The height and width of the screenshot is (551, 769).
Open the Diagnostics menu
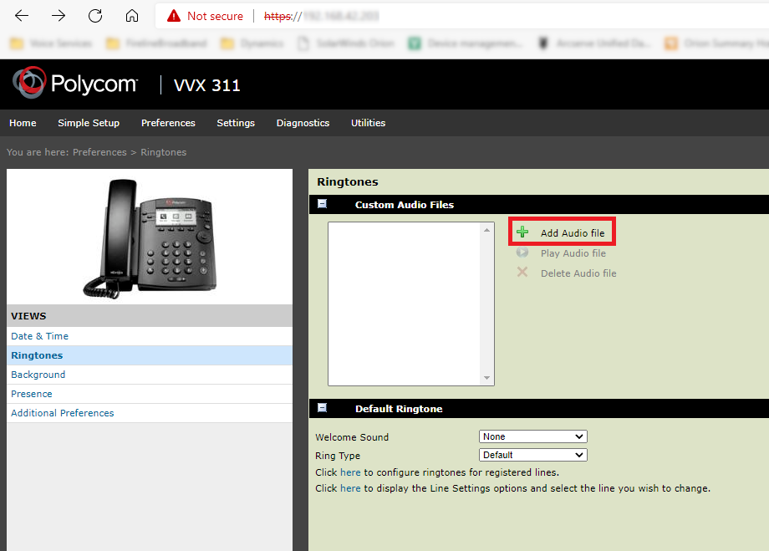point(303,123)
